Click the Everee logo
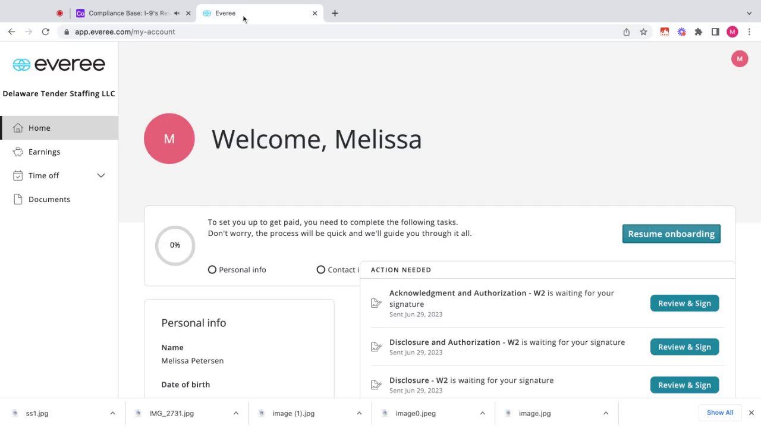 point(59,64)
